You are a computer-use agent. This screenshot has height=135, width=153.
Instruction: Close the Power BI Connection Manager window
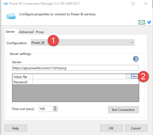click(146, 4)
